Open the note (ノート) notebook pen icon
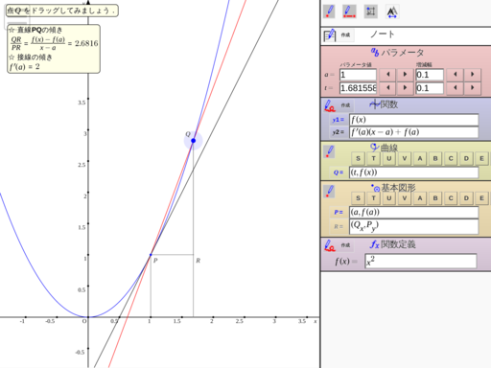This screenshot has width=491, height=368. [x=330, y=35]
